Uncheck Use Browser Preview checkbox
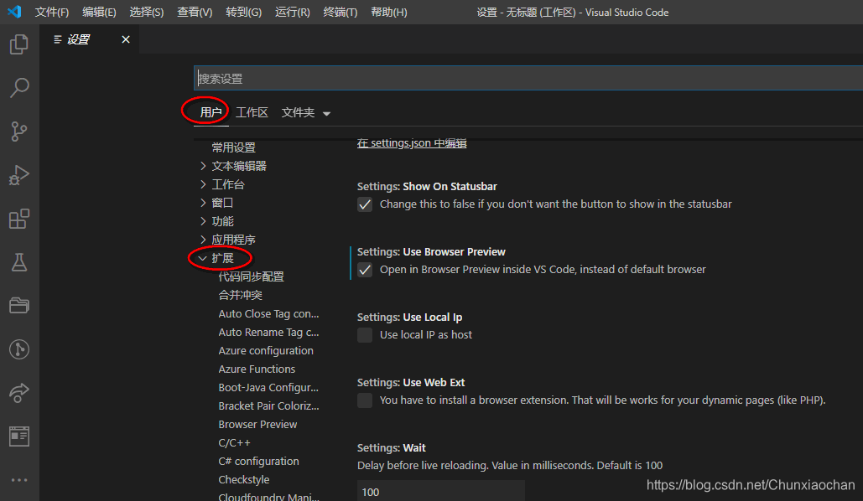This screenshot has height=501, width=863. click(365, 270)
